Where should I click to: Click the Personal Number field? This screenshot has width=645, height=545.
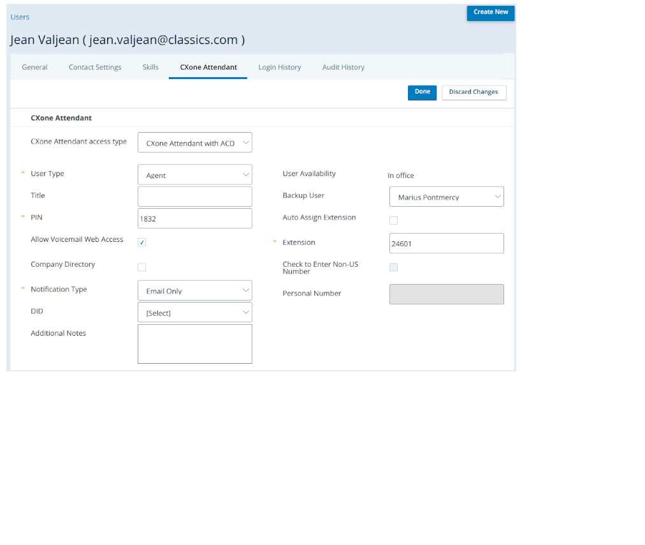[x=447, y=294]
